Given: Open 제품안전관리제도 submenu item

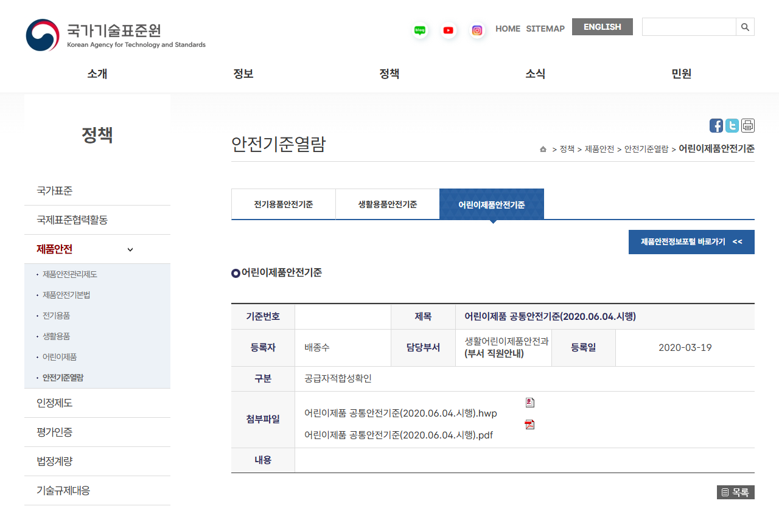Looking at the screenshot, I should [70, 274].
